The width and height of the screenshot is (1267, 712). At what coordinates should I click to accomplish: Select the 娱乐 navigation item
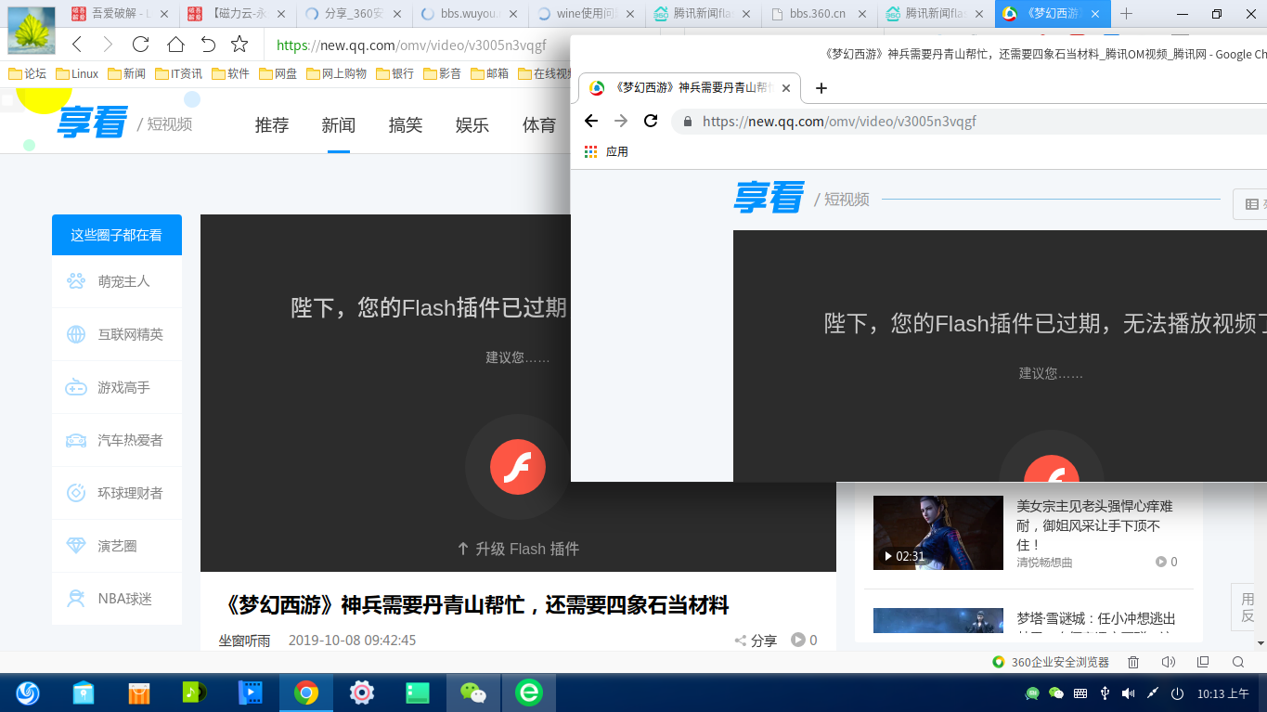pos(472,125)
